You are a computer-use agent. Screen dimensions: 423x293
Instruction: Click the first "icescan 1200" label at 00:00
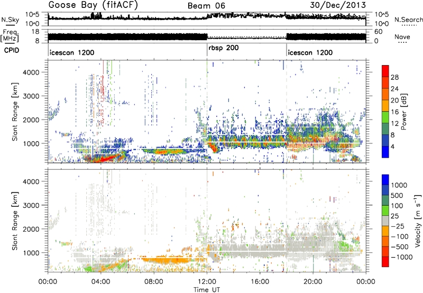click(72, 52)
